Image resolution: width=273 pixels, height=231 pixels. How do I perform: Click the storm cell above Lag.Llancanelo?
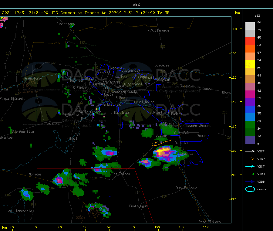[x=26, y=194]
